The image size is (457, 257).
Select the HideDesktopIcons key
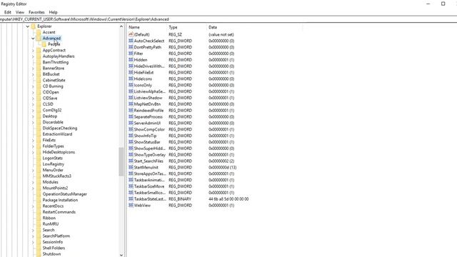point(59,152)
